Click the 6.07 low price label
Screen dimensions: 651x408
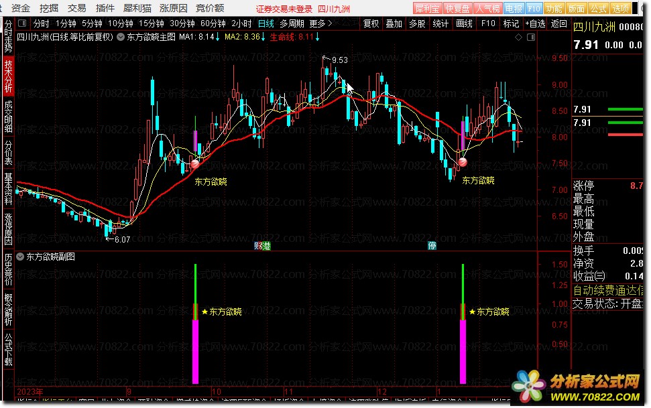pyautogui.click(x=122, y=239)
